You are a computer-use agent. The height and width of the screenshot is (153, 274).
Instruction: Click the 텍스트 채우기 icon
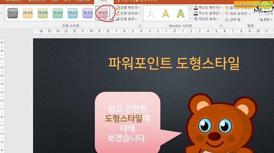click(196, 8)
